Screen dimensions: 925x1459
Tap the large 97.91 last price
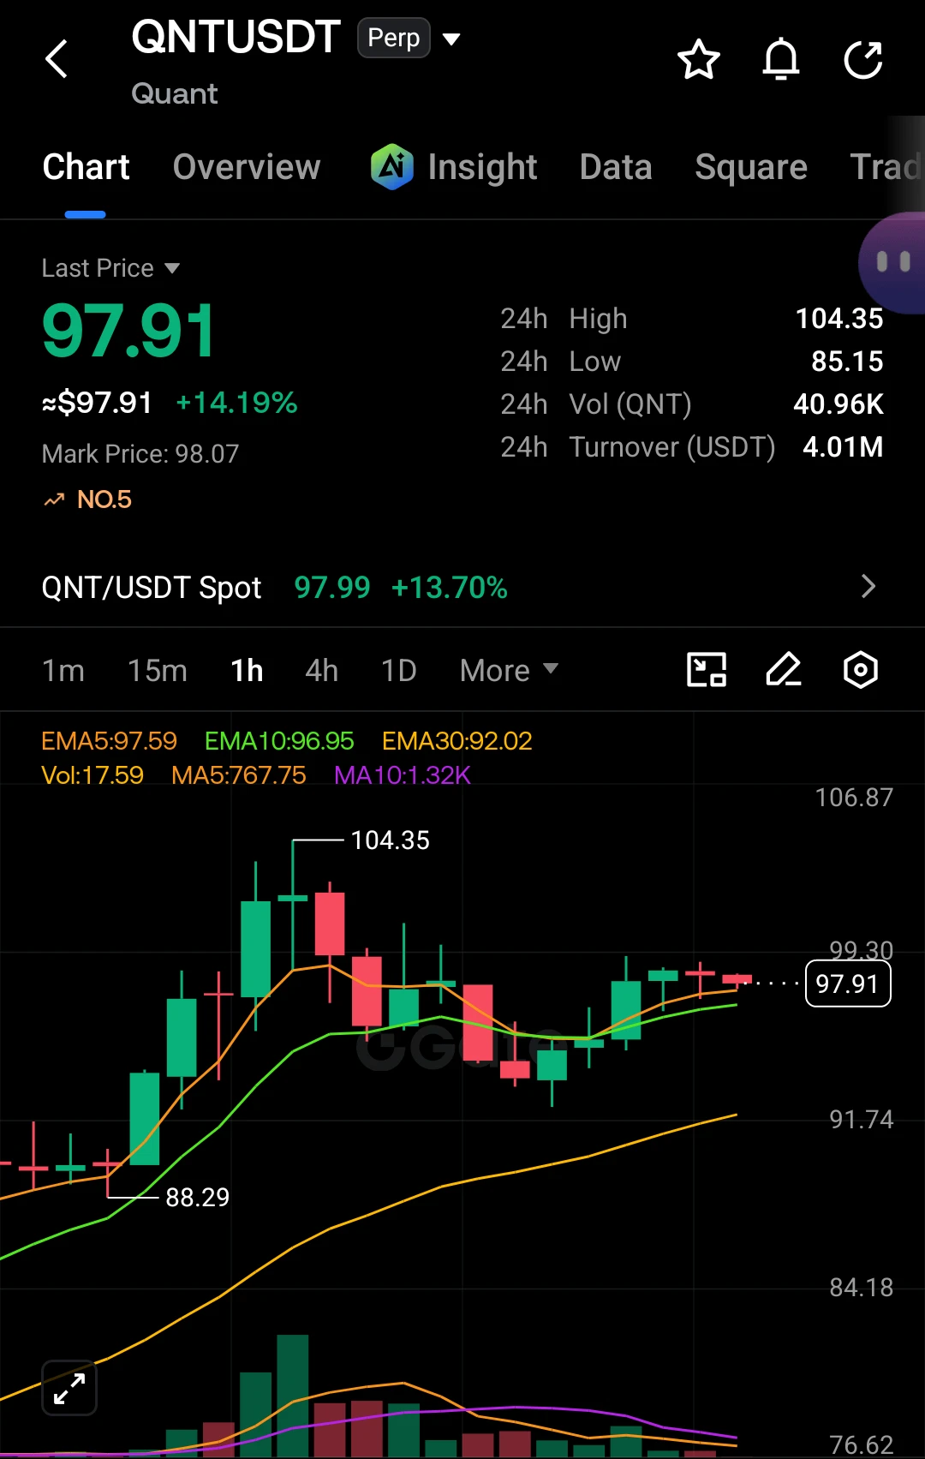click(129, 331)
